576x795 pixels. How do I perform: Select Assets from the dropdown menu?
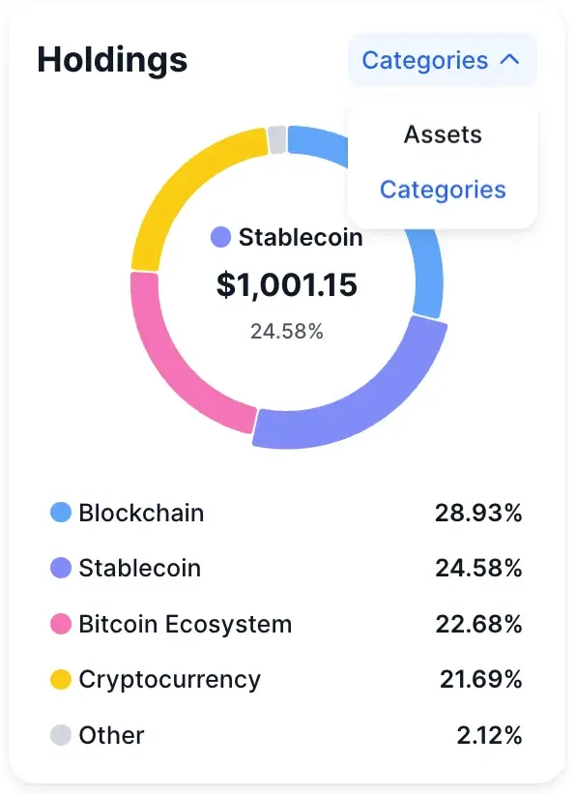click(443, 134)
